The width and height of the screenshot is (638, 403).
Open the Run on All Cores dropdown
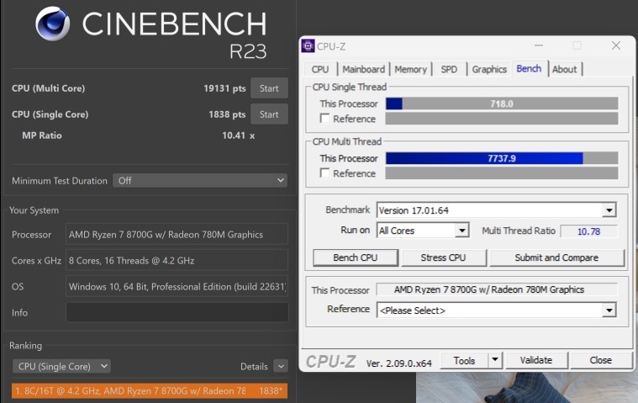(x=423, y=231)
